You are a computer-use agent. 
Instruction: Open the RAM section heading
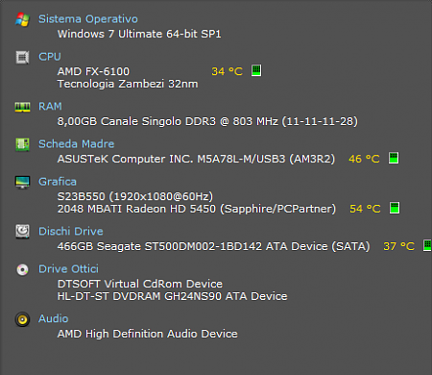(x=50, y=107)
